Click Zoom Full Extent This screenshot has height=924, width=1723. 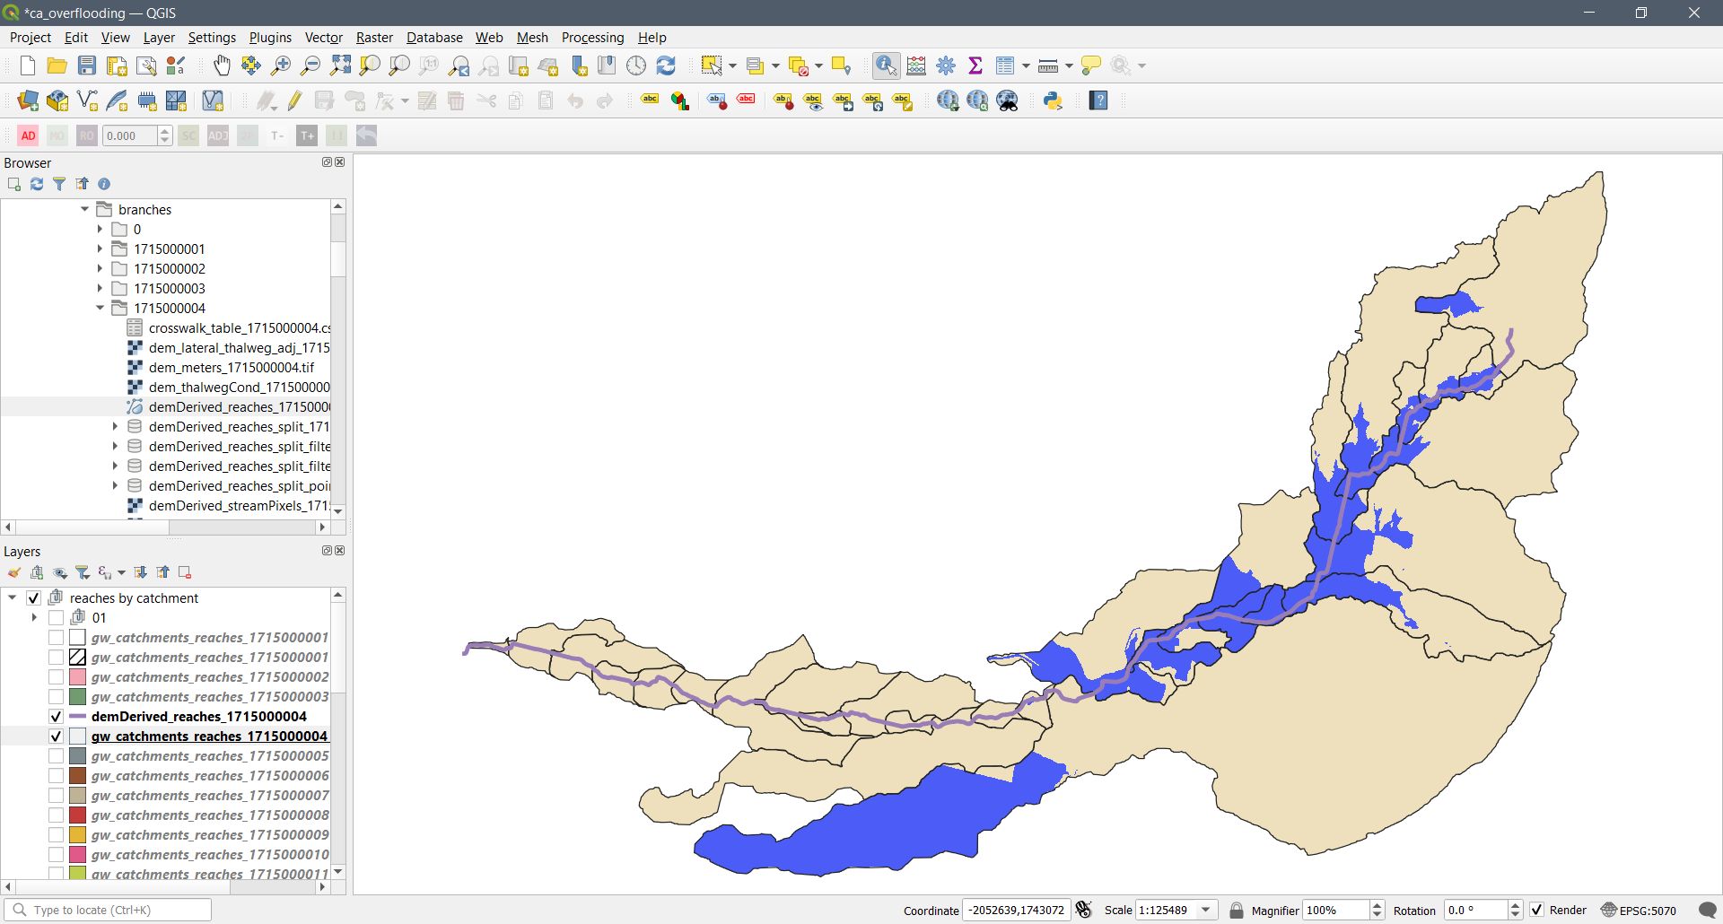point(340,65)
